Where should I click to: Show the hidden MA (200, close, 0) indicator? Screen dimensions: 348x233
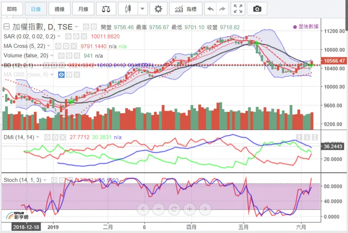(62, 75)
